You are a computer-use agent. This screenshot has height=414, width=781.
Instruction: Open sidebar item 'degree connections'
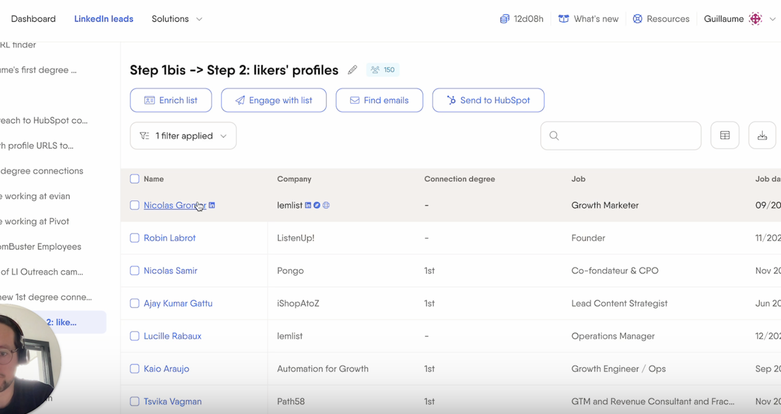[x=42, y=171]
